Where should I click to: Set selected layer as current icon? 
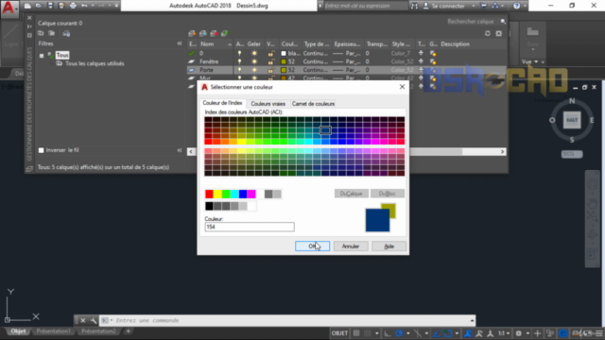(x=225, y=34)
